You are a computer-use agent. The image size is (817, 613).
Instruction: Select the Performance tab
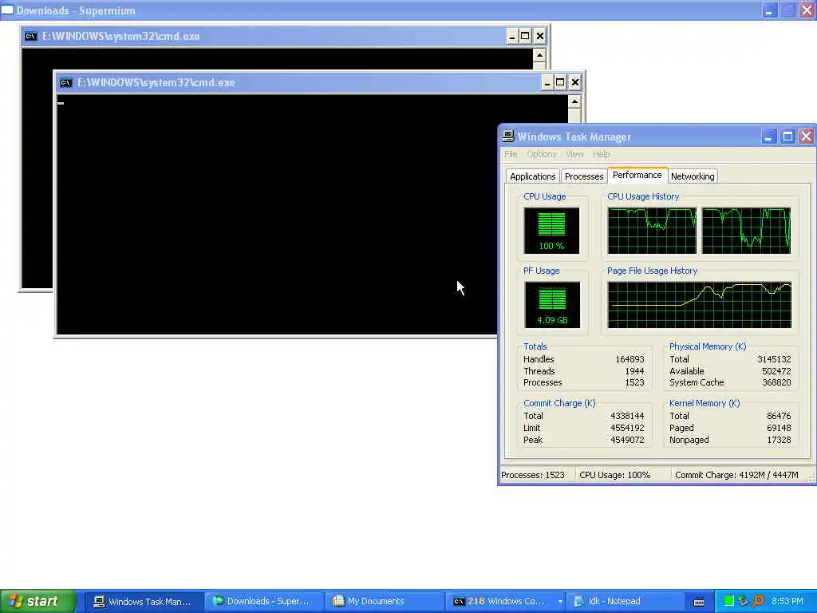[x=637, y=175]
